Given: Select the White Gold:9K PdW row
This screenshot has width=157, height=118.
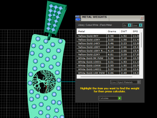Looking at the screenshot, I should 108,58.
